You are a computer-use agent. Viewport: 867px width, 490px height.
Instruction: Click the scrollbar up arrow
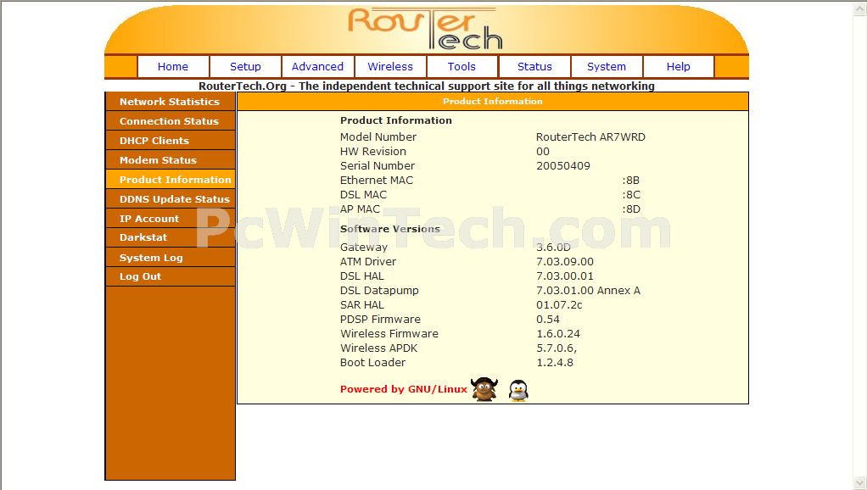point(860,8)
